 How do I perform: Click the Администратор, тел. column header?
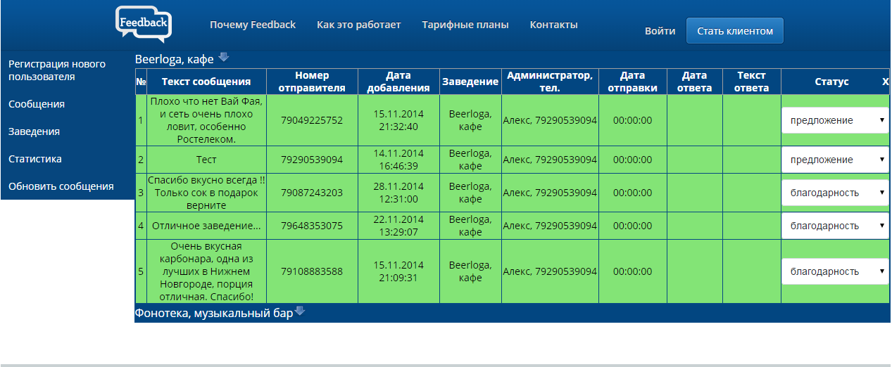550,82
